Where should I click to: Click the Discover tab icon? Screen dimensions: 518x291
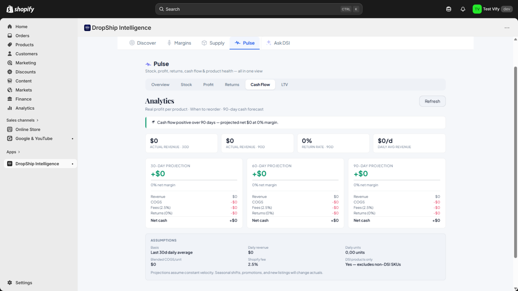(x=132, y=43)
